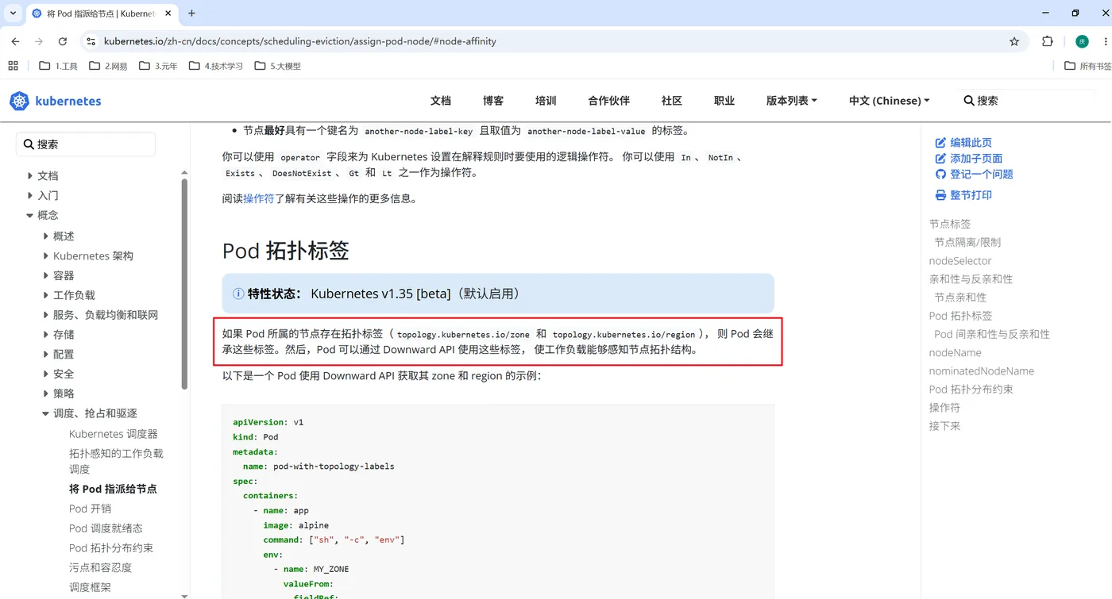Click the browser address bar URL
1112x599 pixels.
coord(300,41)
